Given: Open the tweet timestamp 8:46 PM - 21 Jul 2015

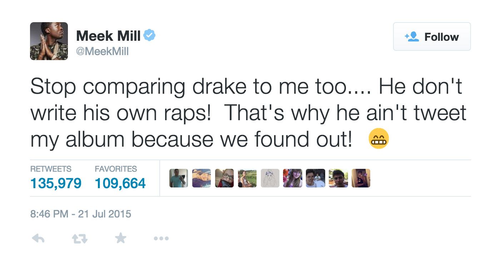Looking at the screenshot, I should pyautogui.click(x=81, y=214).
